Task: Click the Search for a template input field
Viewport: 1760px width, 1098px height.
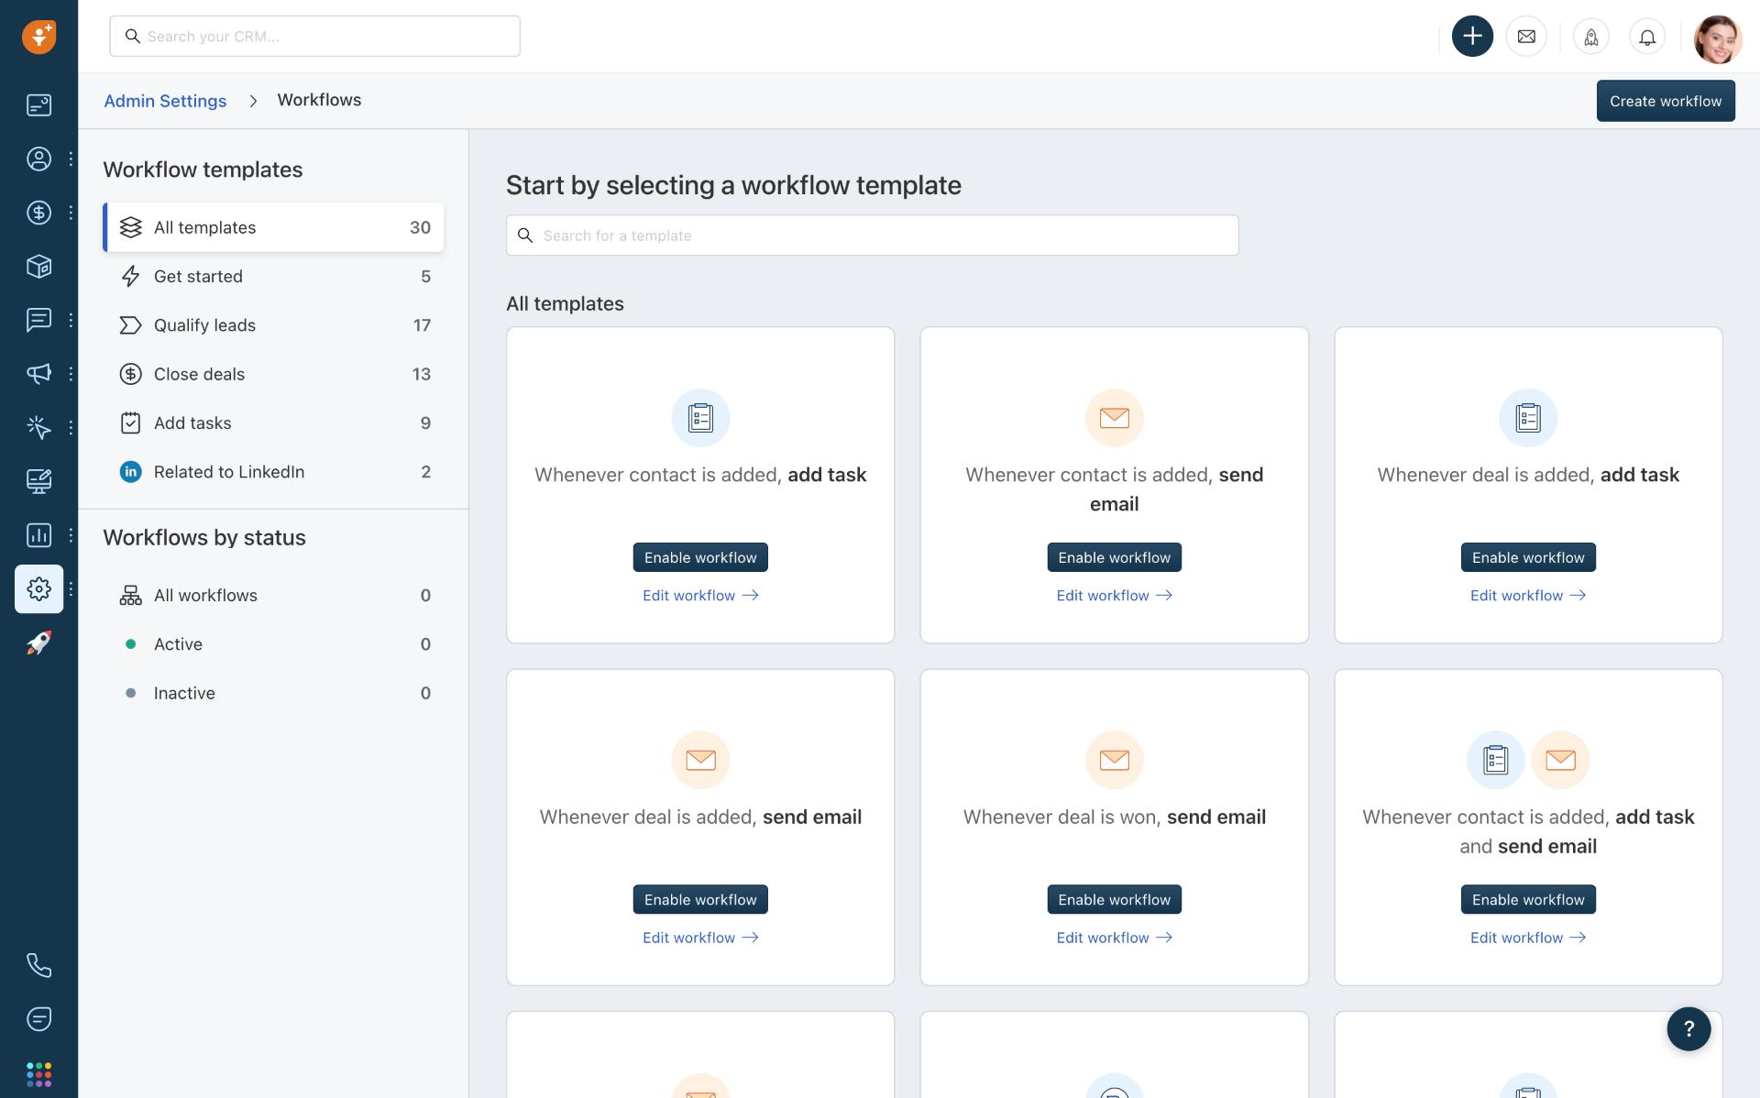Action: 873,236
